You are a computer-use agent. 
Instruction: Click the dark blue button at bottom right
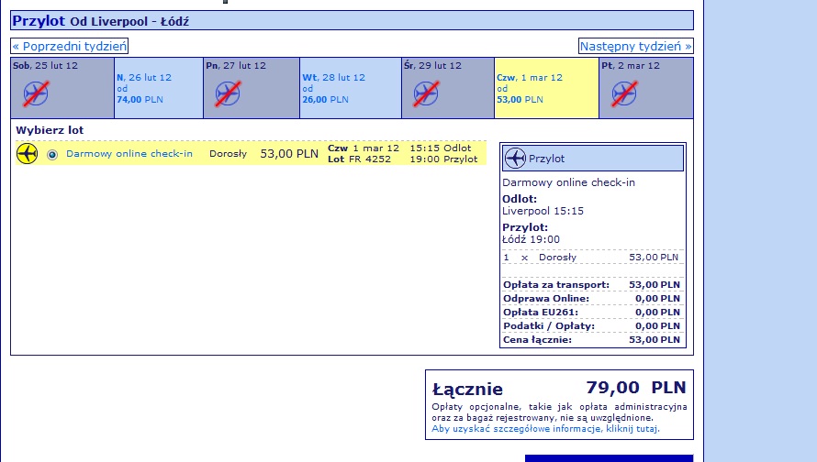[x=610, y=458]
